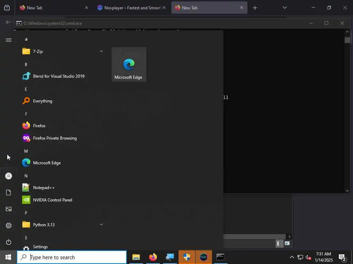Open the Start menu hamburger expand button

pyautogui.click(x=9, y=40)
